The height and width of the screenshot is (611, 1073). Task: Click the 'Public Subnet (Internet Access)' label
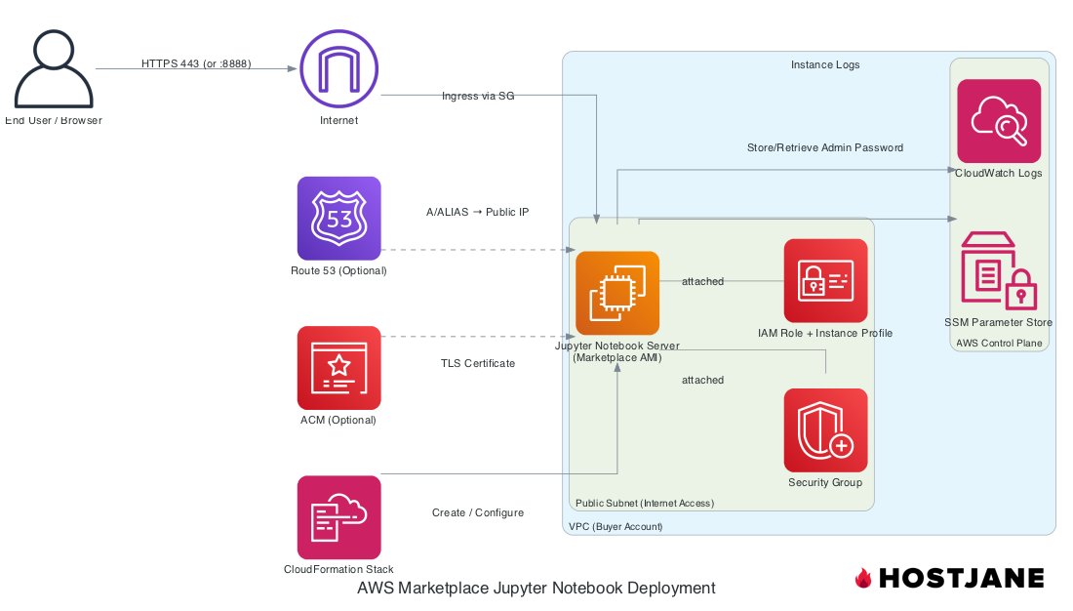click(645, 504)
